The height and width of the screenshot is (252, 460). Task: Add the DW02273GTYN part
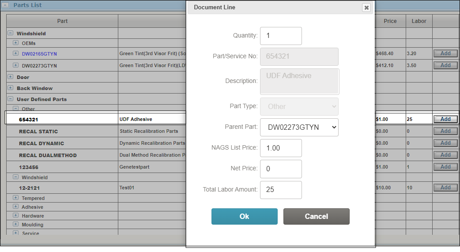pyautogui.click(x=445, y=65)
